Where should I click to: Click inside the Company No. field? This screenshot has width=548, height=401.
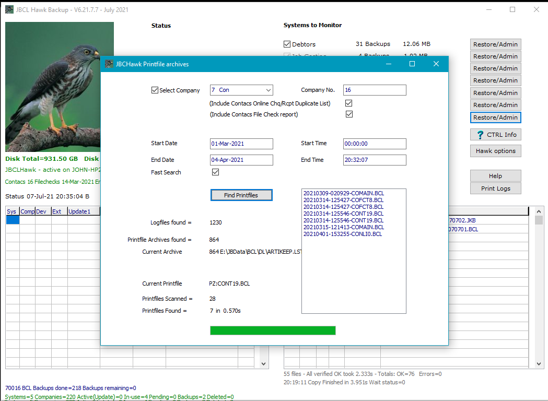(x=374, y=90)
